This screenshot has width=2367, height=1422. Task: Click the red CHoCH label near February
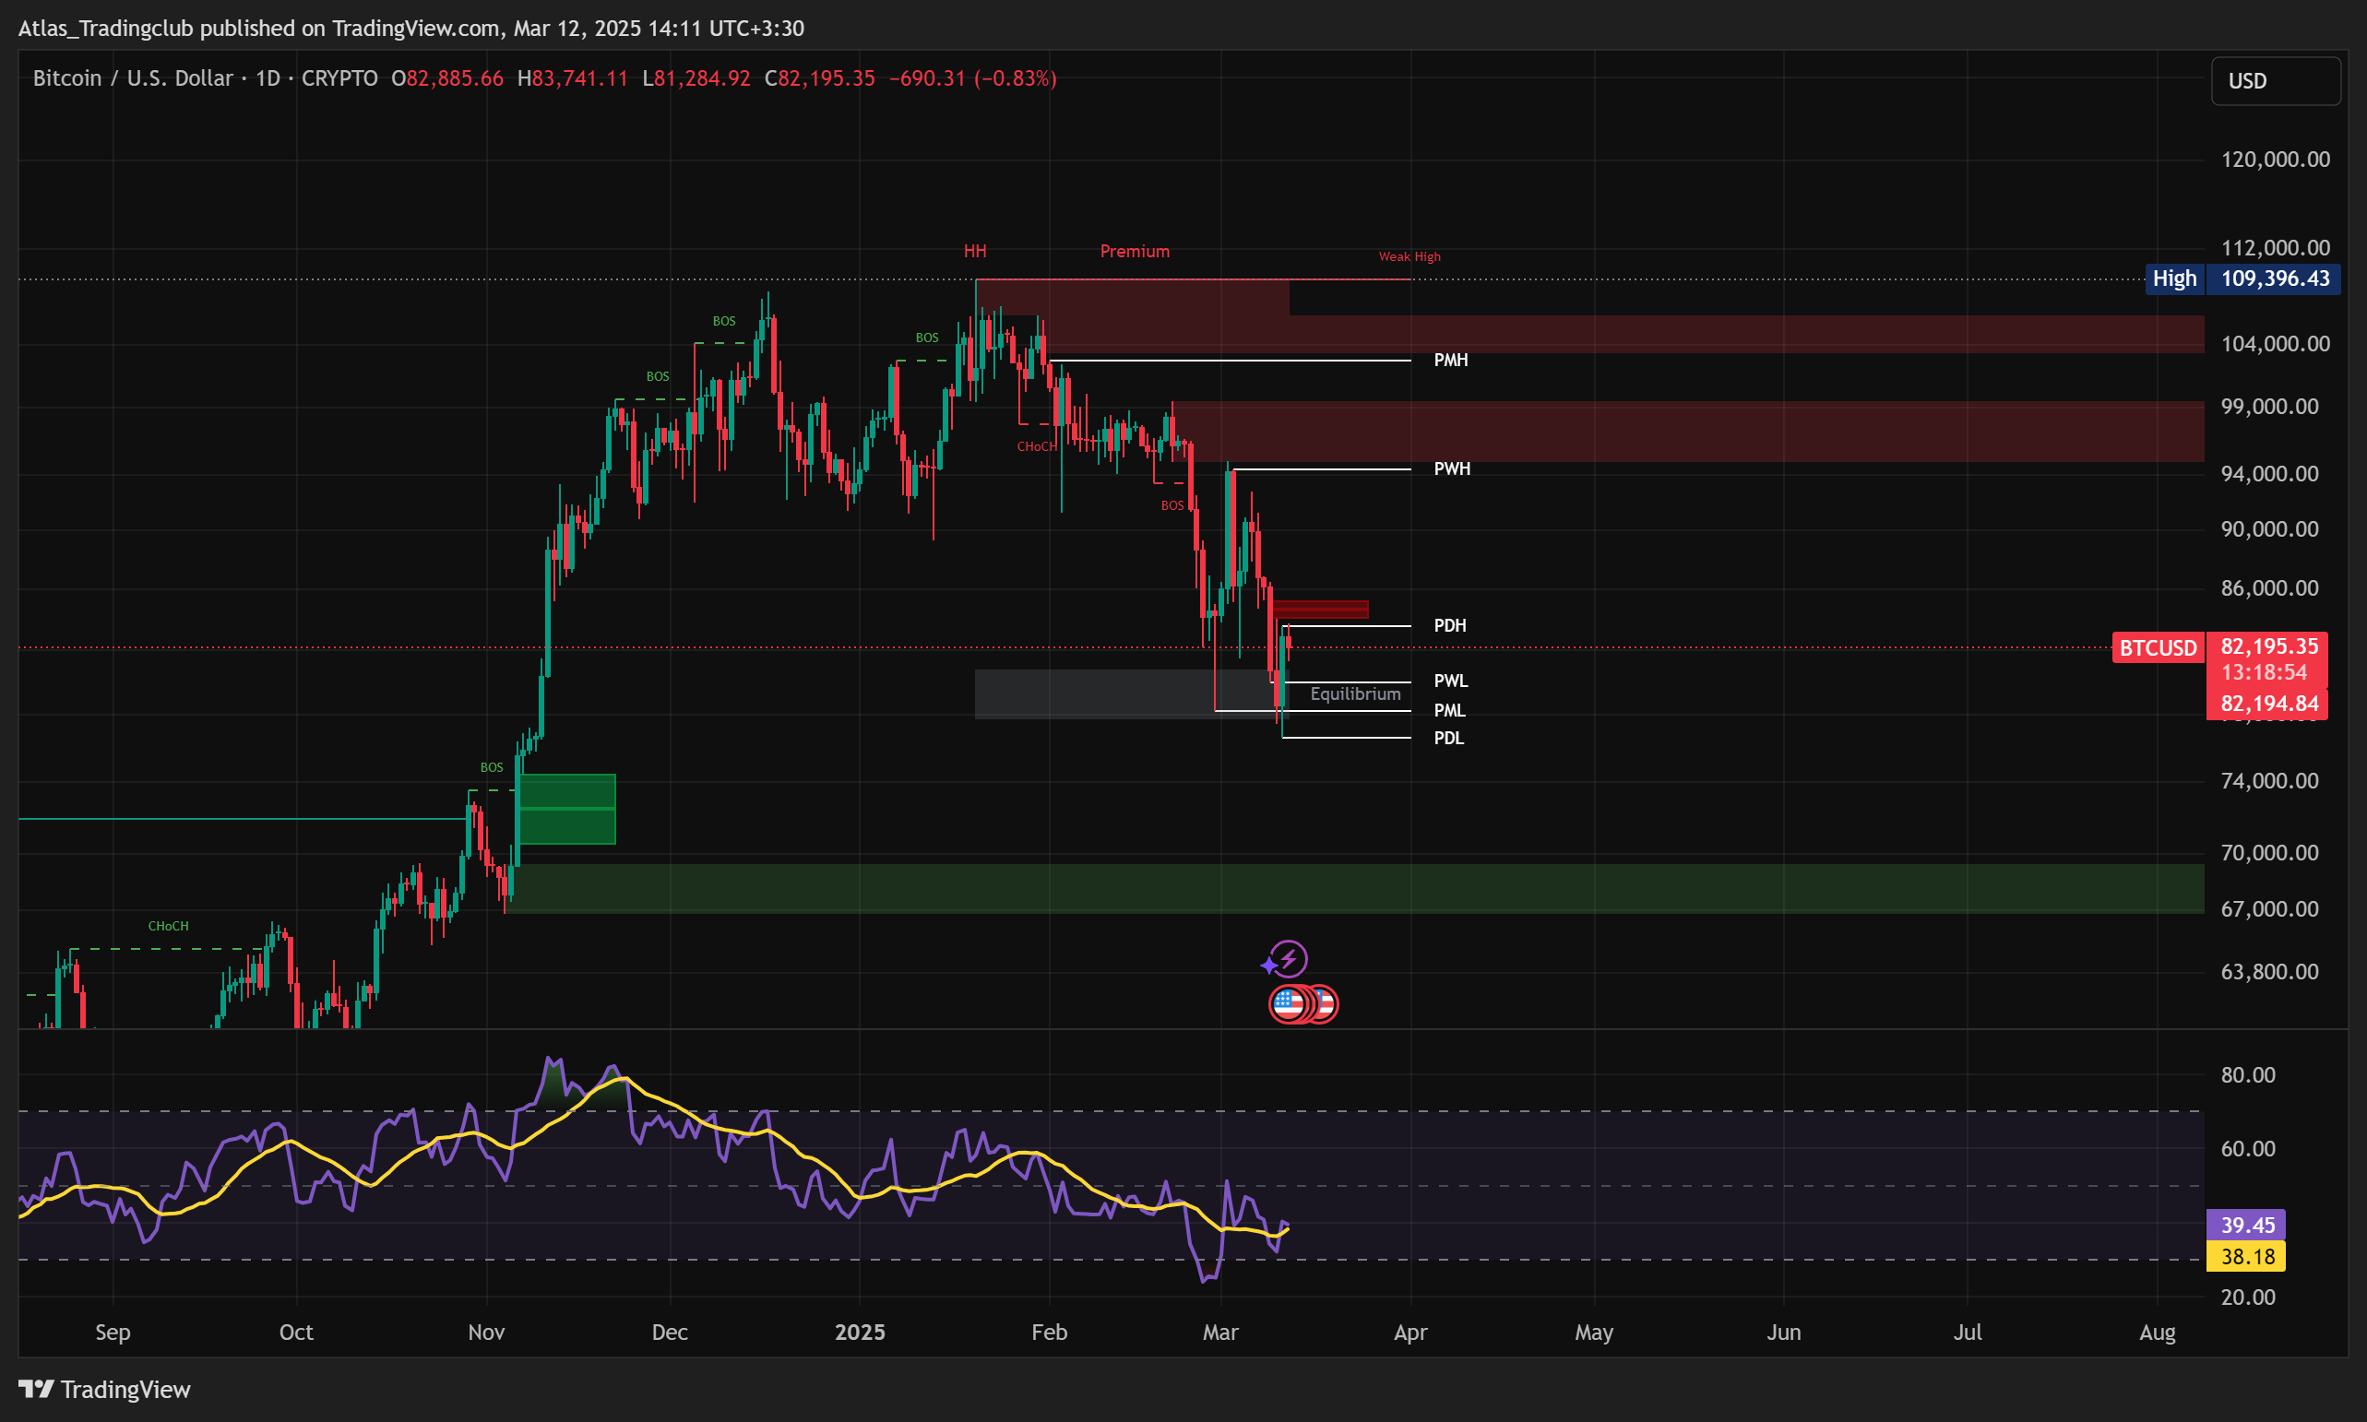click(x=1036, y=447)
